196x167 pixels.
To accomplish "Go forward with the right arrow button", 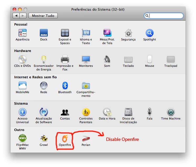I will click(23, 16).
